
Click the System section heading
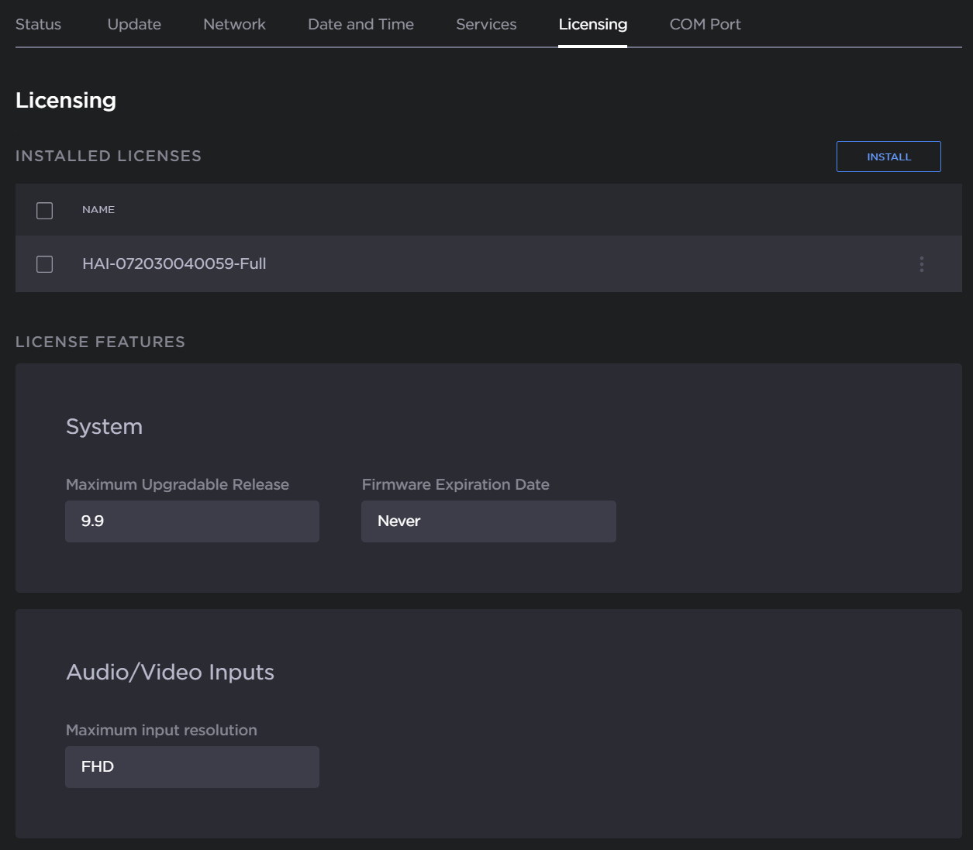(x=104, y=426)
